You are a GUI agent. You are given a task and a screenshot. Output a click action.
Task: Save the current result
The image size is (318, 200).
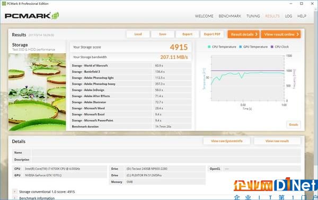point(163,34)
